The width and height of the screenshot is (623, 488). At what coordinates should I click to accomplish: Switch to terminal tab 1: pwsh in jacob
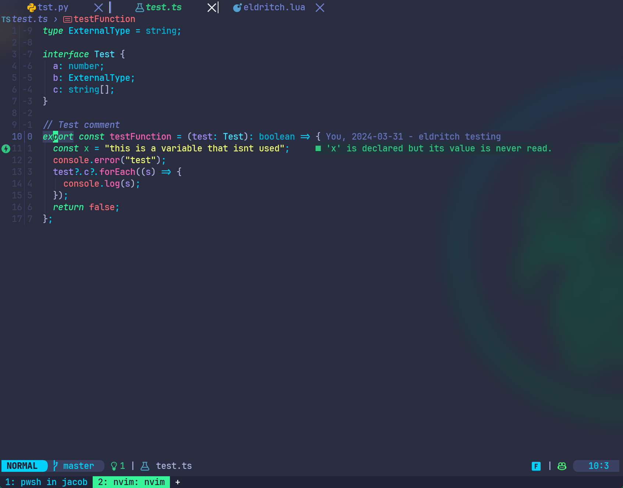click(x=46, y=482)
